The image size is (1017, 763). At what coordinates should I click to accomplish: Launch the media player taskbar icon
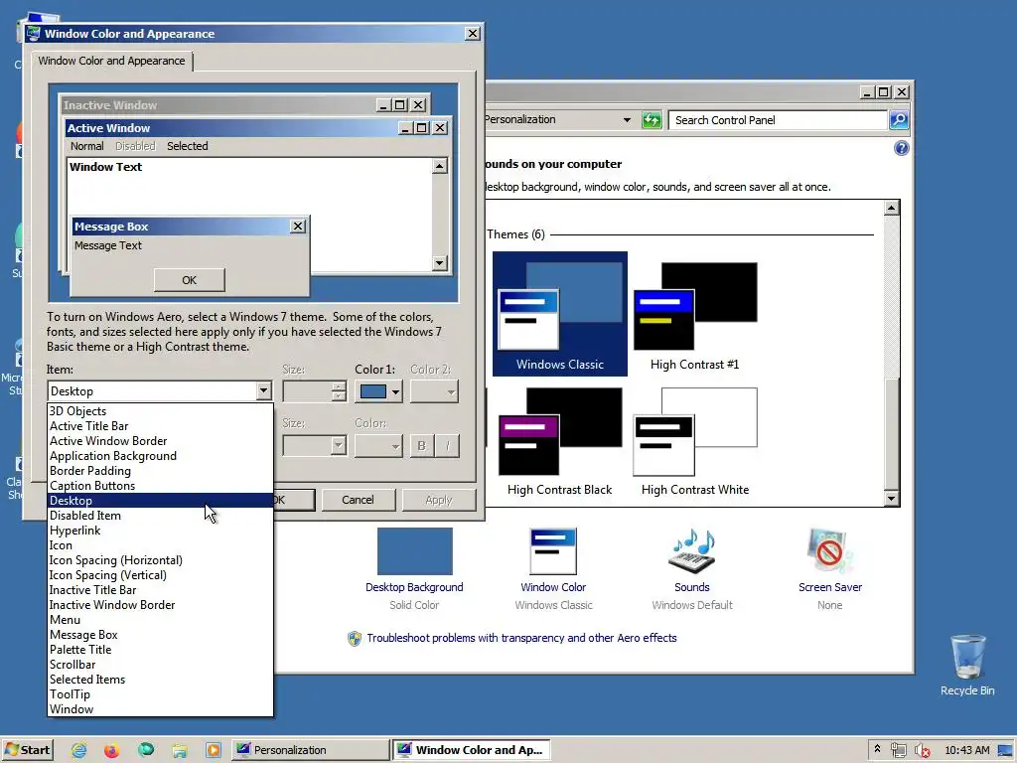pyautogui.click(x=214, y=751)
